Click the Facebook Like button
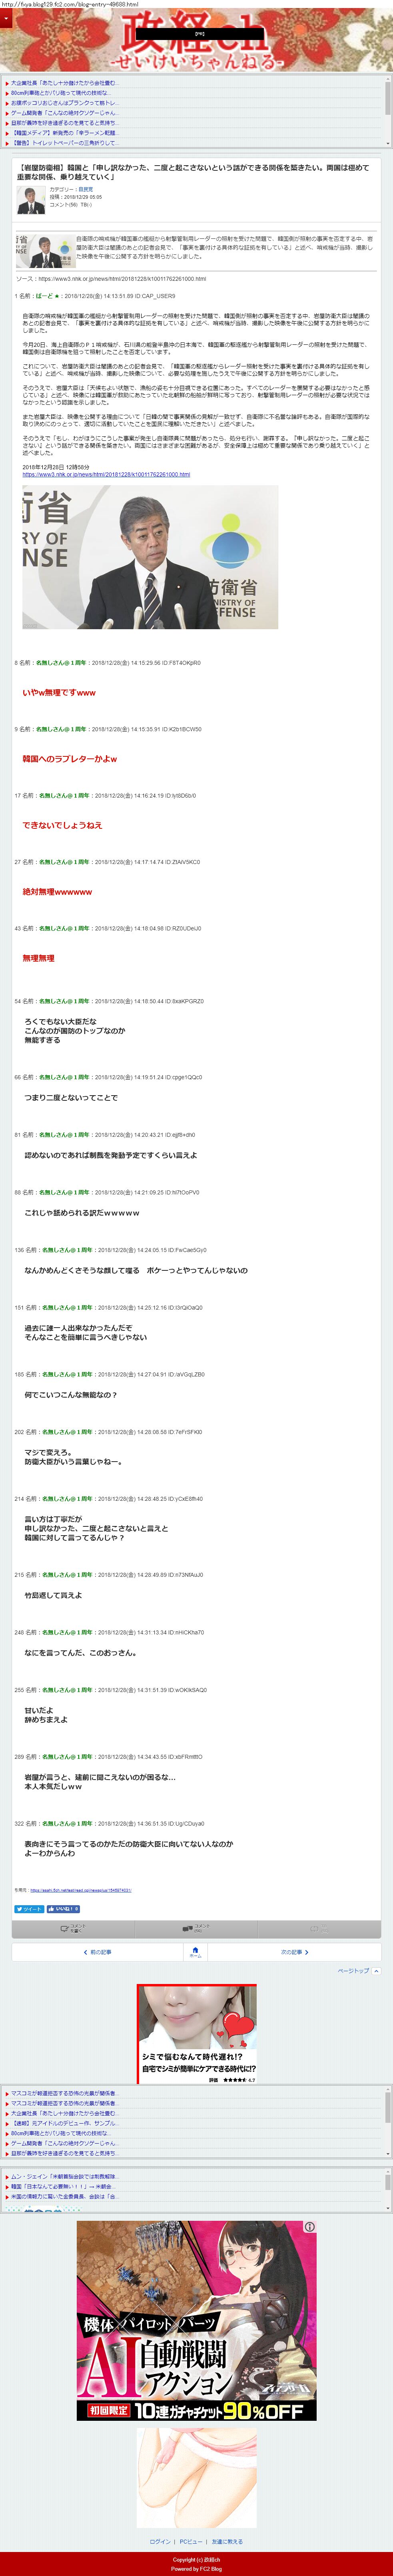The height and width of the screenshot is (2576, 393). 63,1909
